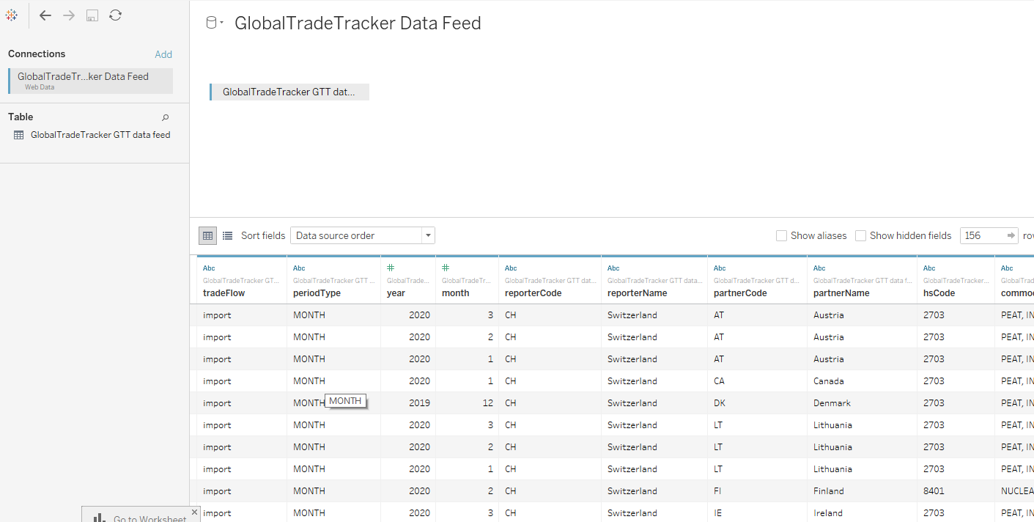The width and height of the screenshot is (1034, 522).
Task: Enable the Show aliases checkbox
Action: (x=782, y=235)
